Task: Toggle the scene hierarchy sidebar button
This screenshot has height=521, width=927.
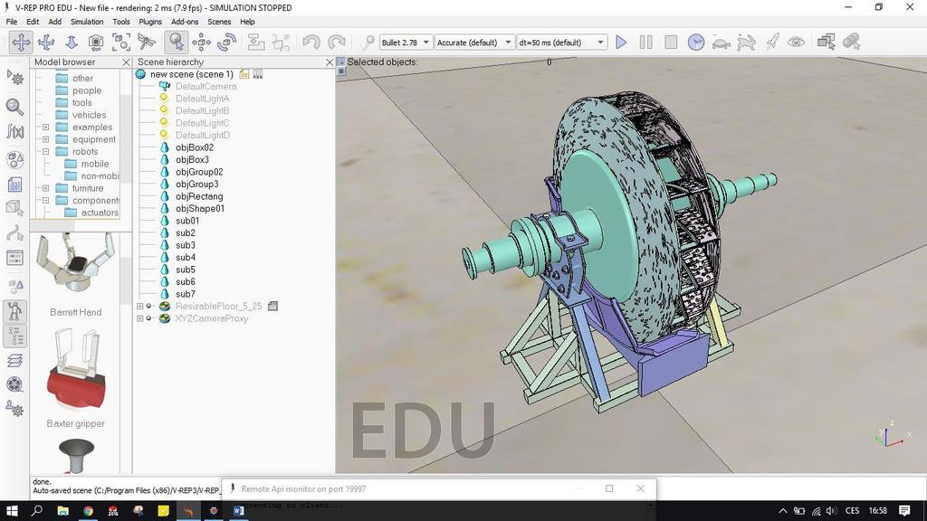Action: [14, 336]
